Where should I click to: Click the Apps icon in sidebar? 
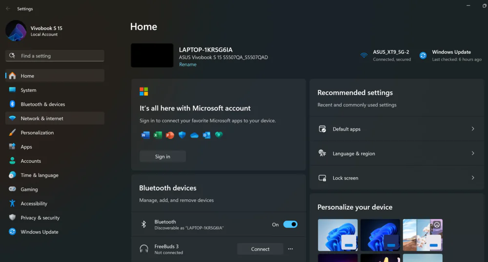coord(13,147)
